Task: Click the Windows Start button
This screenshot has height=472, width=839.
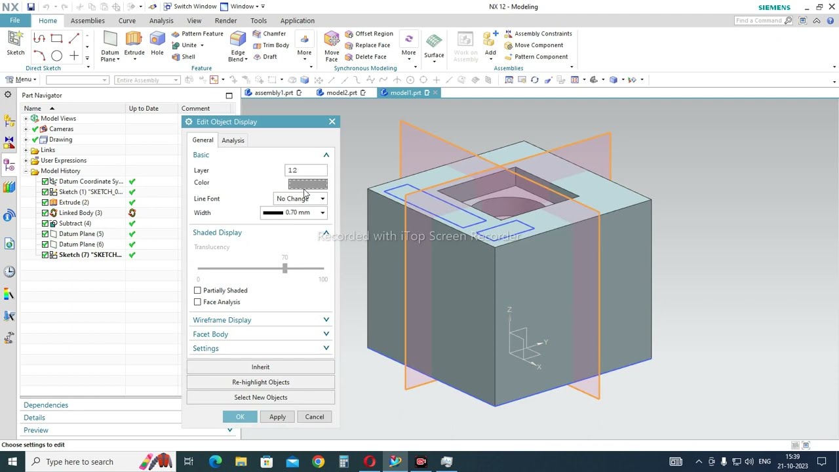Action: 12,462
